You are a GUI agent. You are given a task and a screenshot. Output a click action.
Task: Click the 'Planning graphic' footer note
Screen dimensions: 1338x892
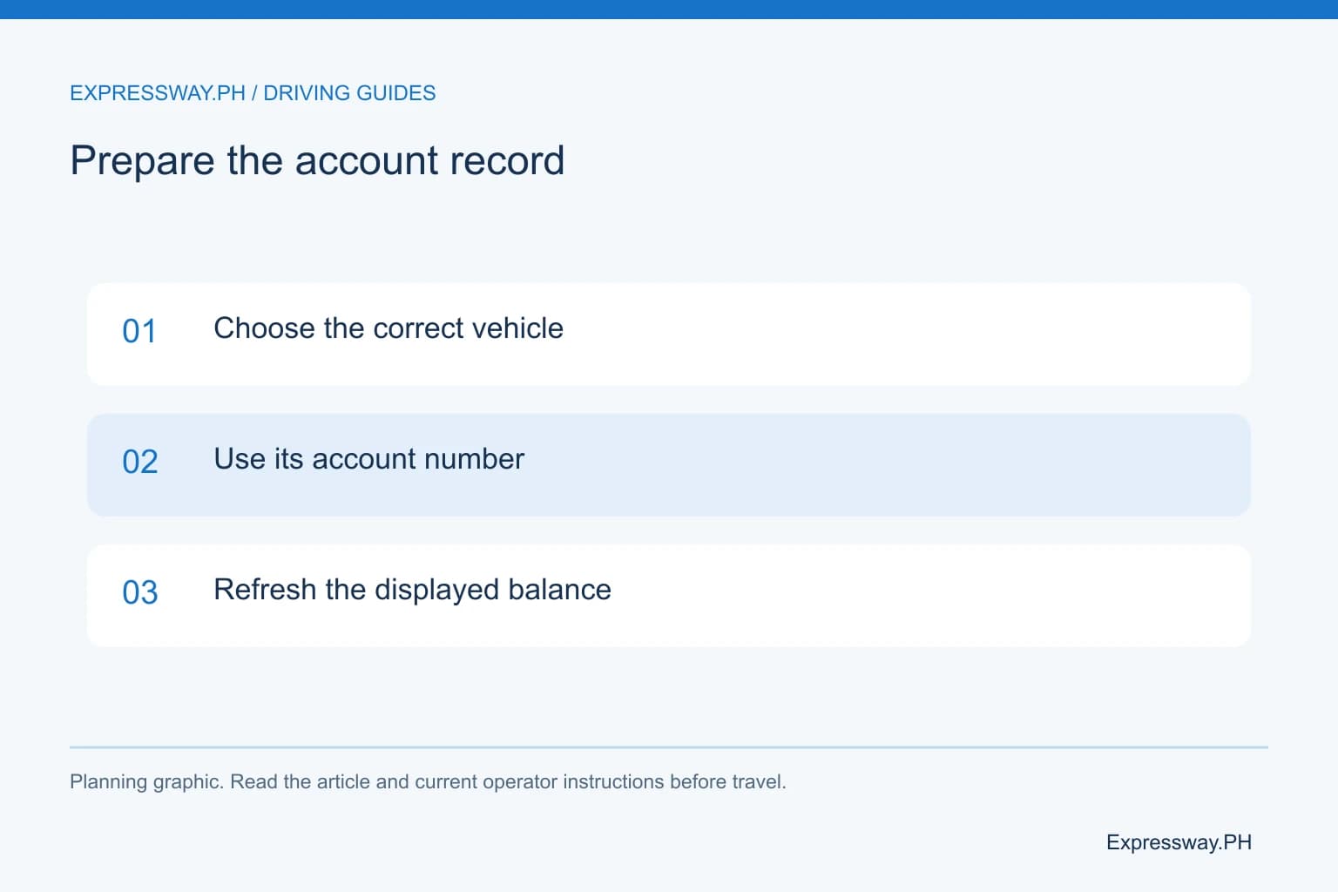(x=428, y=781)
